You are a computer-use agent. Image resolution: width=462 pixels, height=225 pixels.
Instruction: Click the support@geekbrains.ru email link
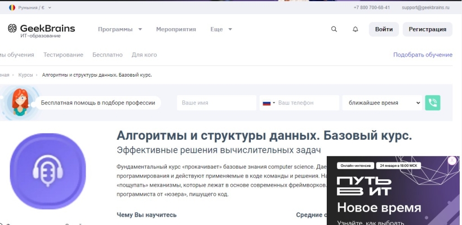pos(425,8)
